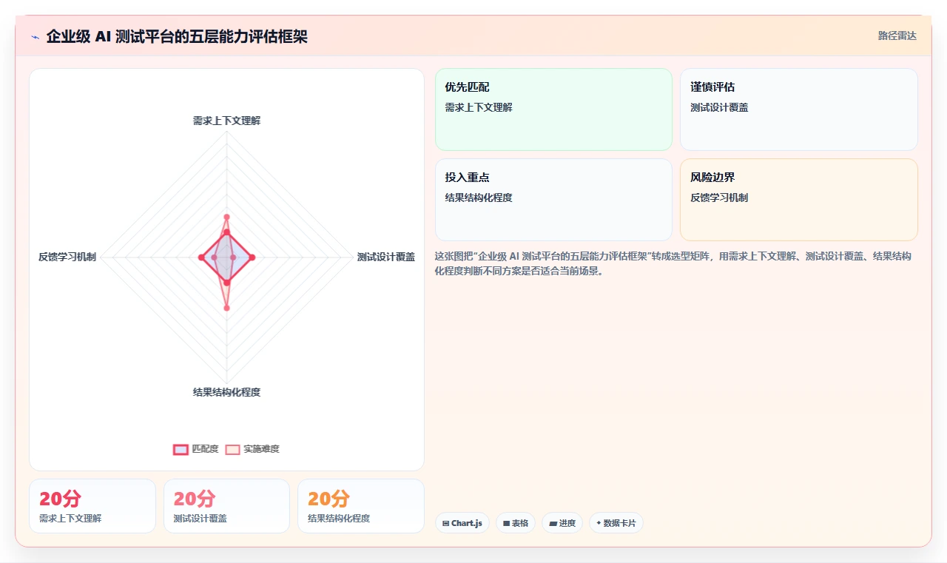Click the 匹配度 data point on 反馈学习机制 axis
This screenshot has width=947, height=563.
click(x=201, y=257)
